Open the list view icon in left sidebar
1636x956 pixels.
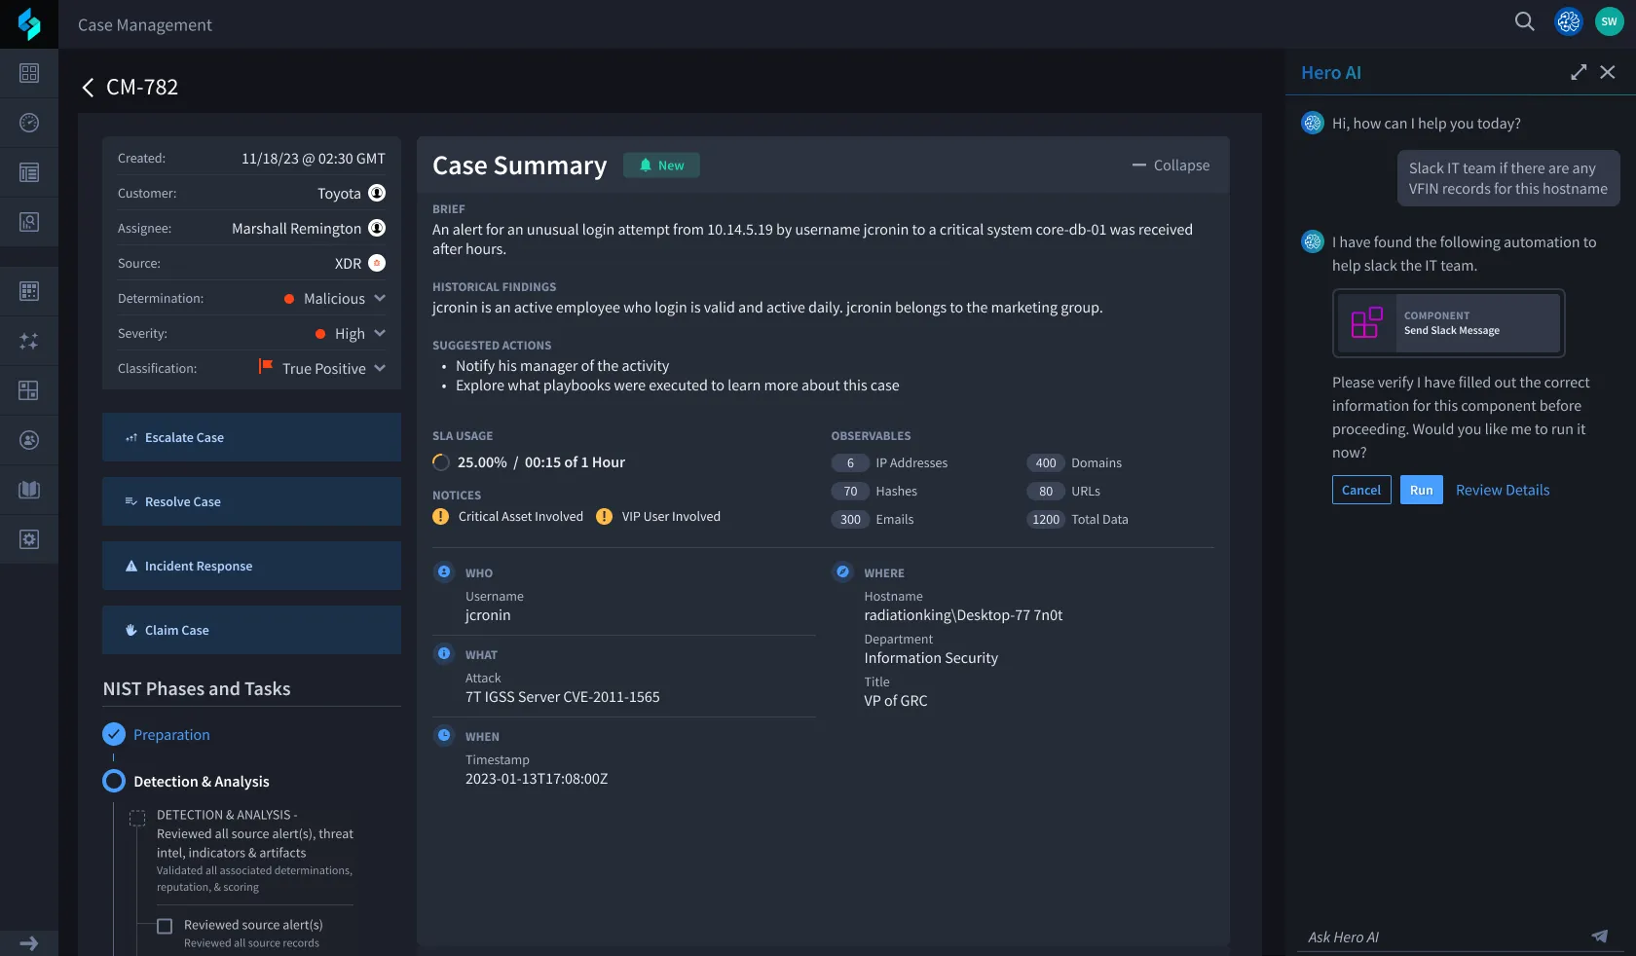(29, 172)
